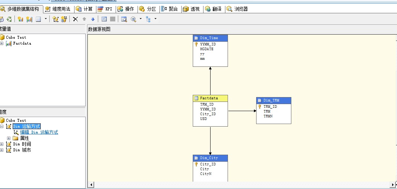Image resolution: width=397 pixels, height=189 pixels.
Task: Select Cube Test in dimensions pane
Action: coord(16,120)
